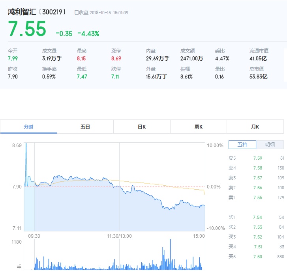Click the 跌停 value 7.11 in stats
This screenshot has height=274, width=287.
pyautogui.click(x=115, y=76)
